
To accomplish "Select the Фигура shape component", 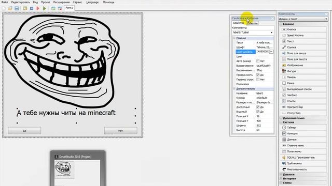I will pos(303,71).
